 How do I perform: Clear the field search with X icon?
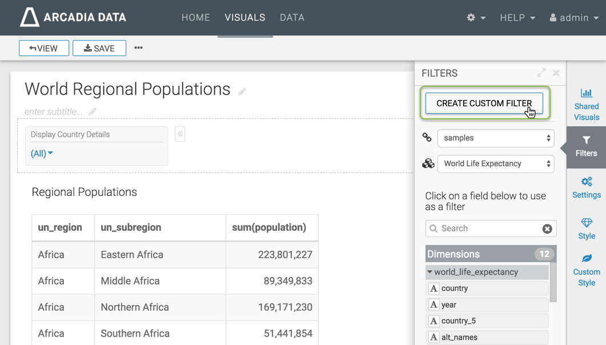547,228
